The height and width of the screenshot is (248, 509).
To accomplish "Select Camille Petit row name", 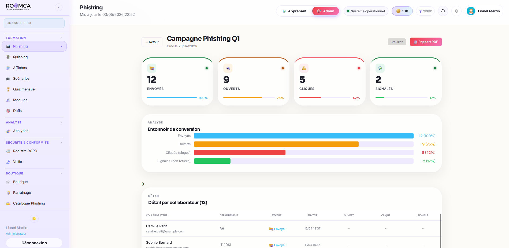I will pos(156,226).
